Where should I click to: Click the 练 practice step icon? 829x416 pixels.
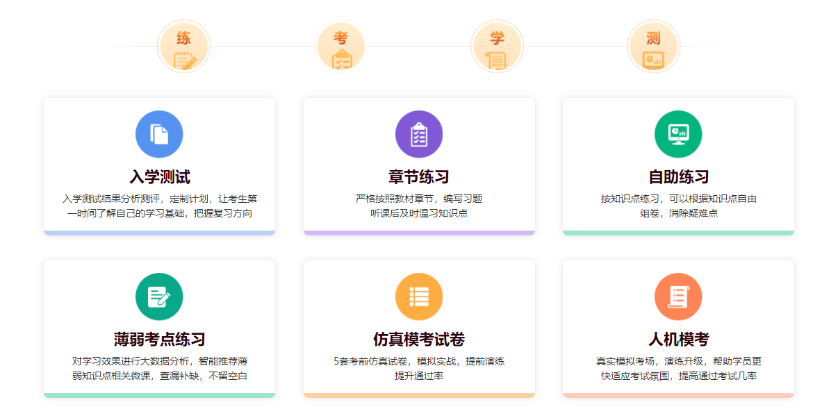pos(184,47)
